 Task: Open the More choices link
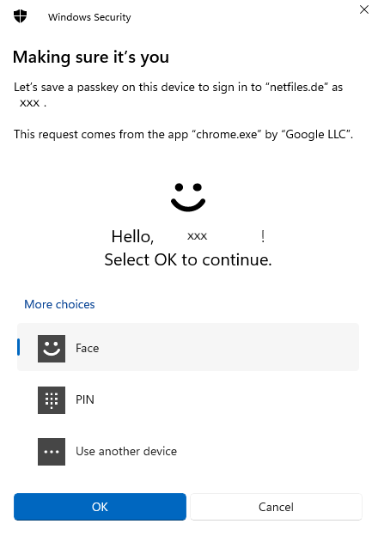(x=59, y=304)
